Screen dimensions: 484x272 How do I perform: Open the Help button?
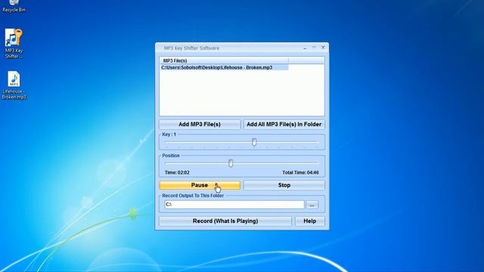[309, 221]
